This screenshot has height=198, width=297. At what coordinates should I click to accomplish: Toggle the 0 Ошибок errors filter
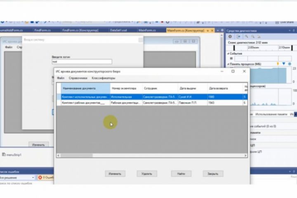click(x=46, y=177)
